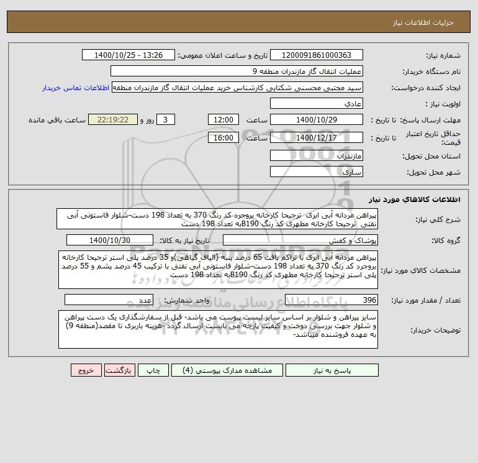Click announcement date field 1400/10/25 - 13:26

(129, 55)
